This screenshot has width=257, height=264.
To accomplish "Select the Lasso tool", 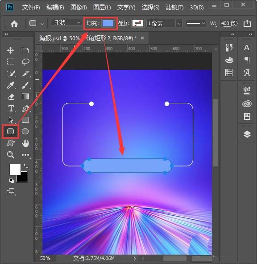I will click(x=25, y=62).
